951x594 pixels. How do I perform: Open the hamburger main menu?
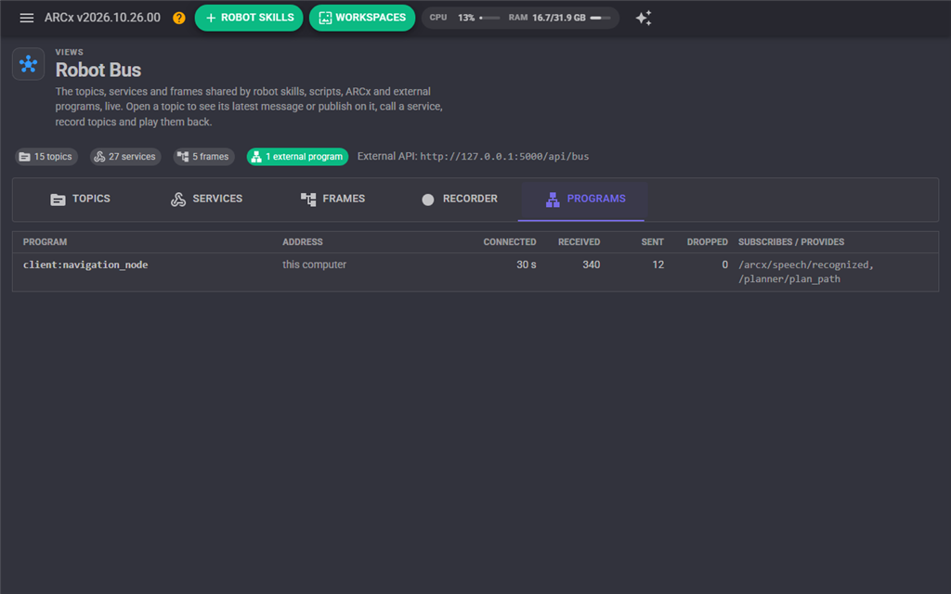(x=27, y=19)
